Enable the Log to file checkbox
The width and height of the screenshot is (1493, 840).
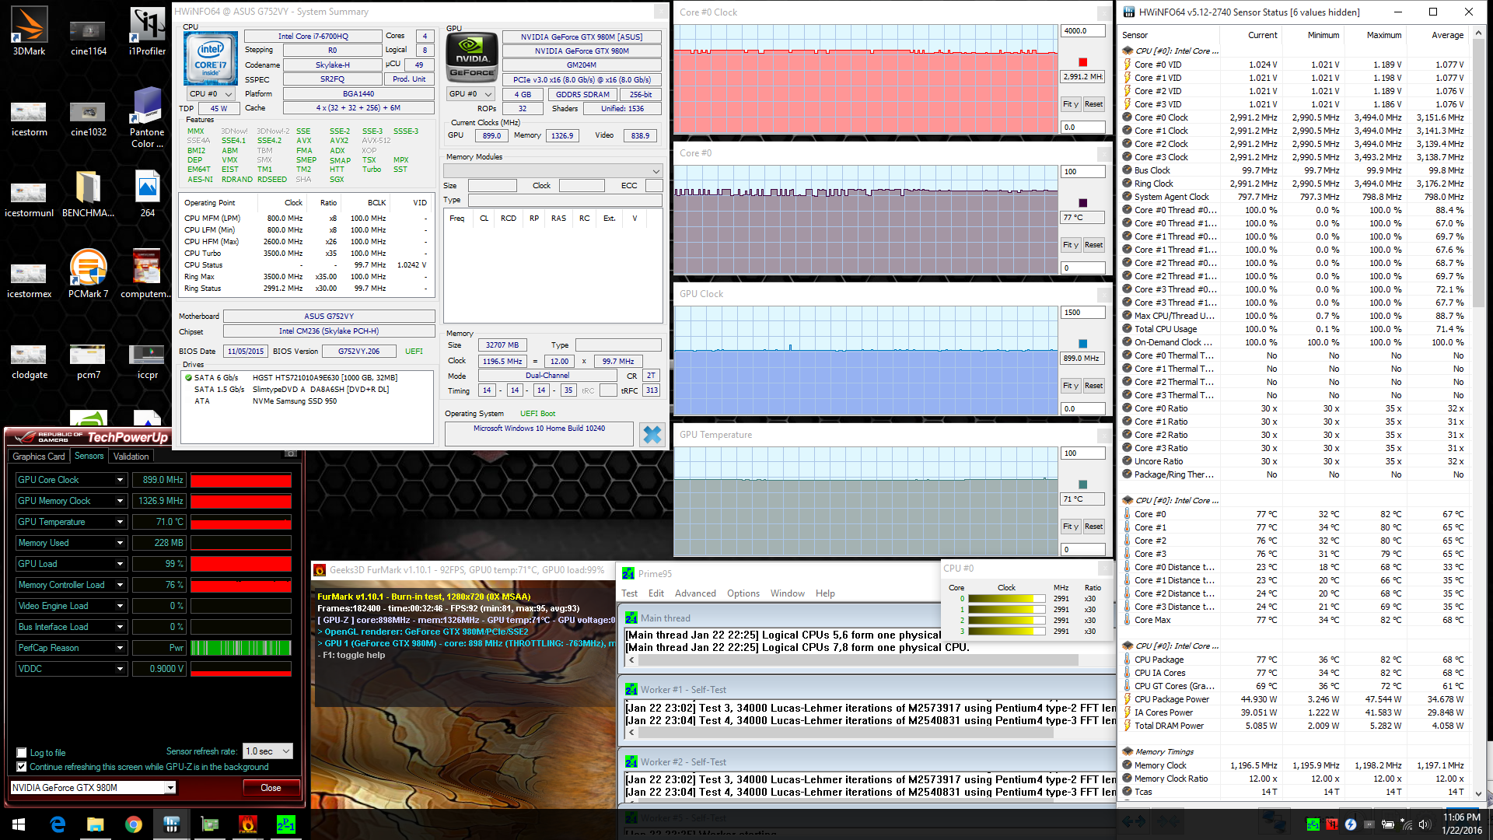22,753
